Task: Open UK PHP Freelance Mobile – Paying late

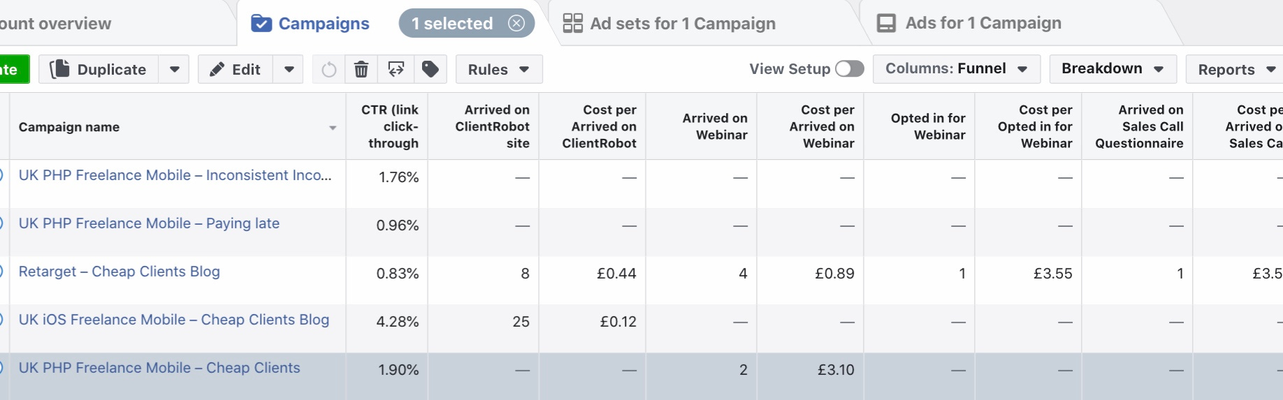Action: (x=149, y=223)
